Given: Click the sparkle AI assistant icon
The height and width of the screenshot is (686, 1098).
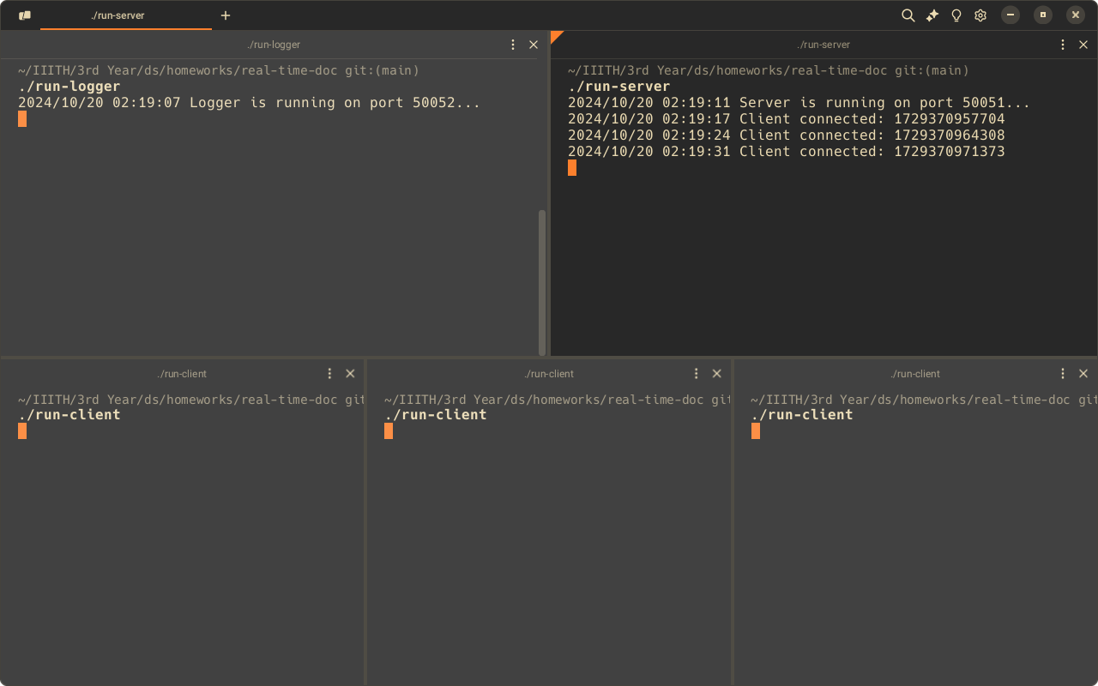Looking at the screenshot, I should (x=932, y=15).
